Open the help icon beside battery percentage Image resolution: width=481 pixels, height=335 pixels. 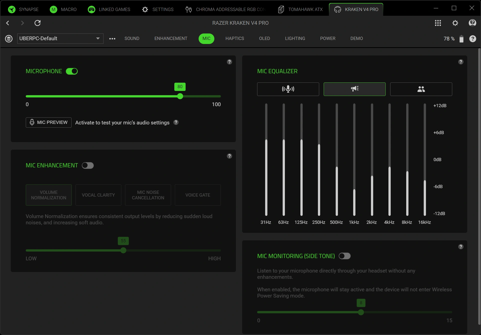pos(472,39)
